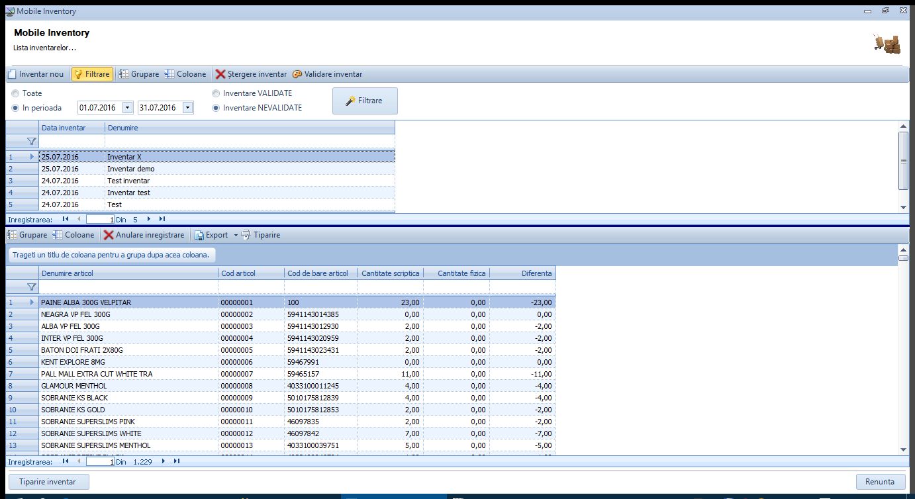Image resolution: width=915 pixels, height=499 pixels.
Task: Click barcode cell 5941143023431
Action: (320, 350)
